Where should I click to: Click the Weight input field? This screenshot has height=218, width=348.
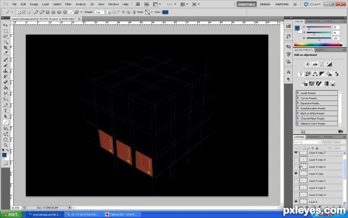pos(99,12)
